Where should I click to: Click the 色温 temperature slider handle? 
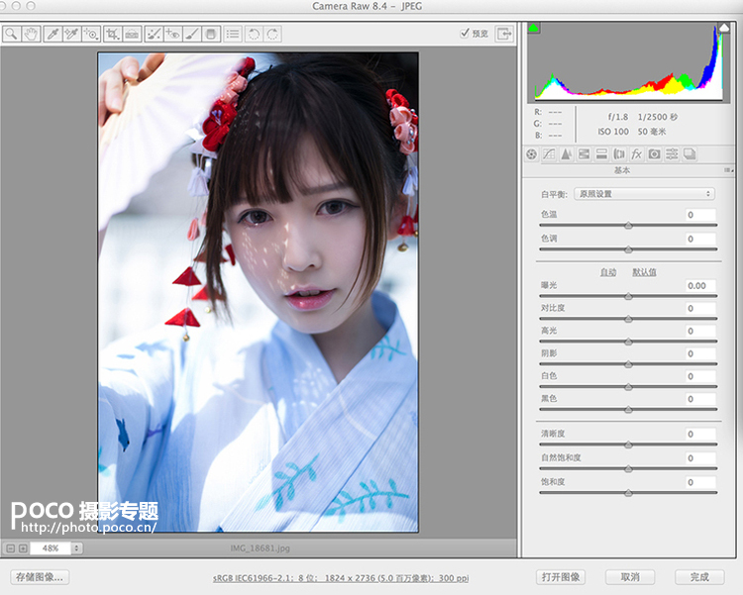628,226
